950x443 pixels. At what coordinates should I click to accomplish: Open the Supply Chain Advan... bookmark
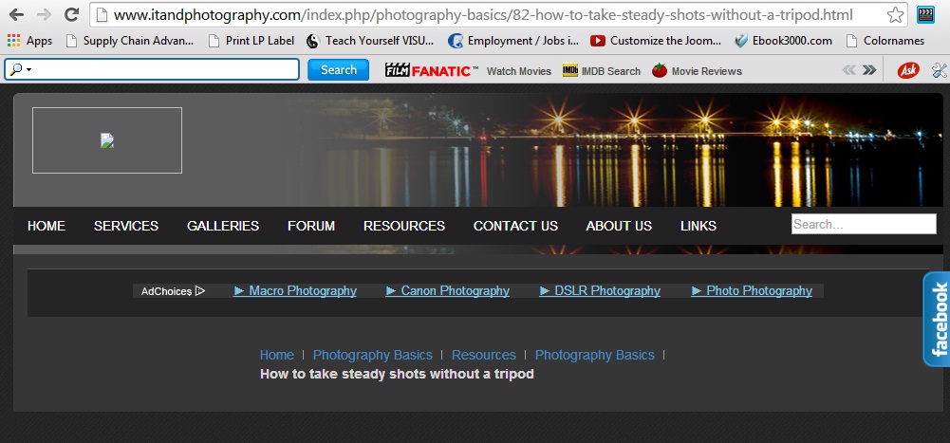[x=130, y=41]
